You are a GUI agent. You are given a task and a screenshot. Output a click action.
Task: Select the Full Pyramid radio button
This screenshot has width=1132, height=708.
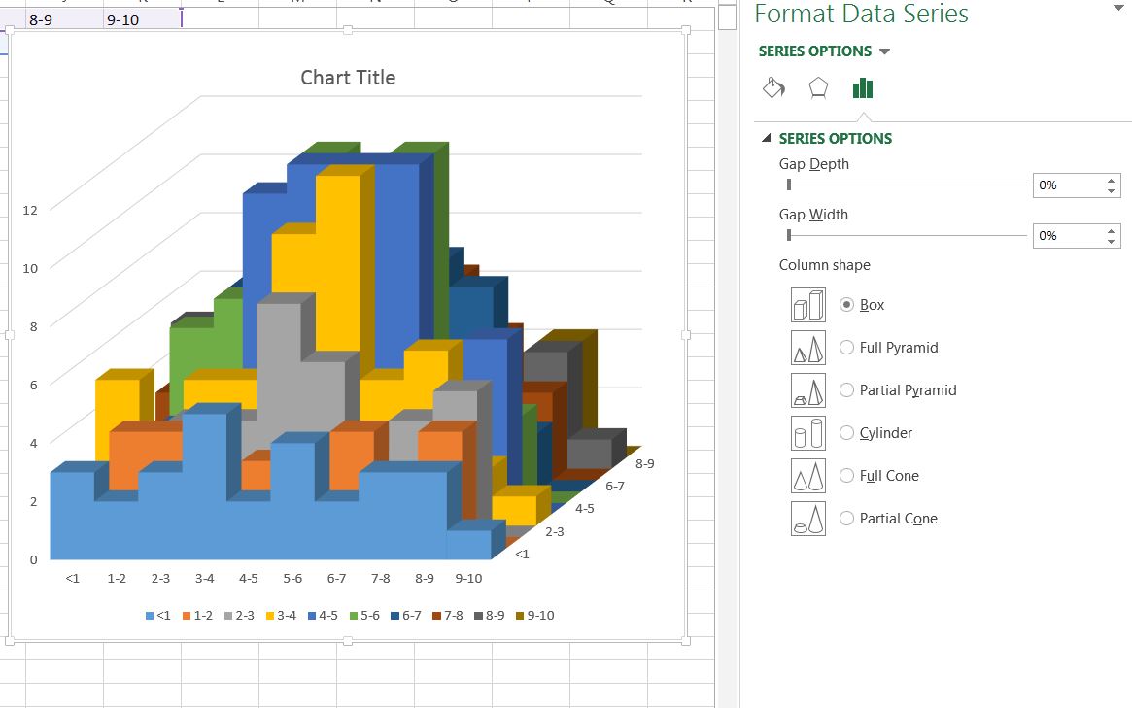coord(847,347)
